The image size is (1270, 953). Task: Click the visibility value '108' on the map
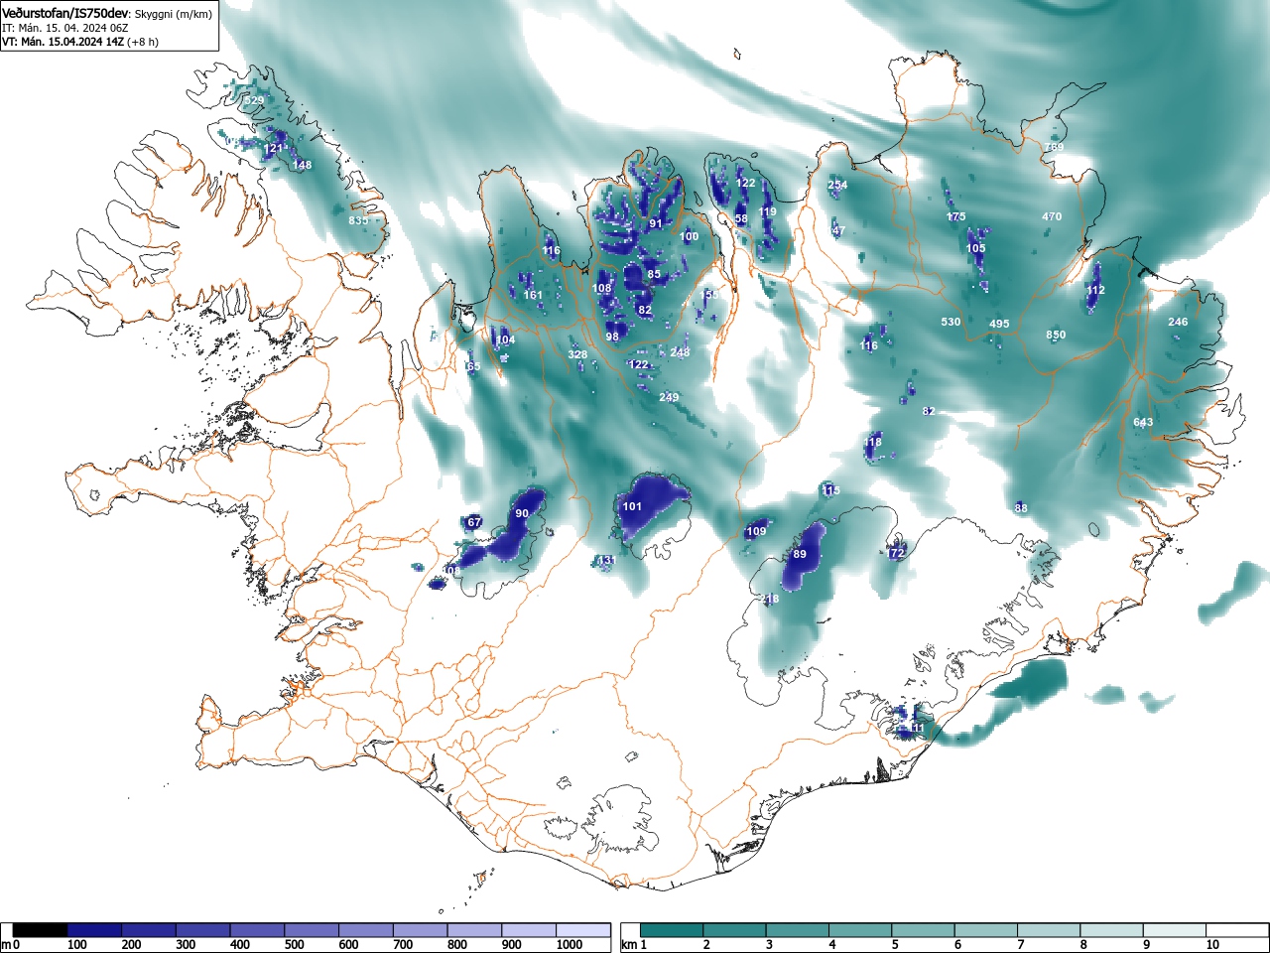click(602, 288)
